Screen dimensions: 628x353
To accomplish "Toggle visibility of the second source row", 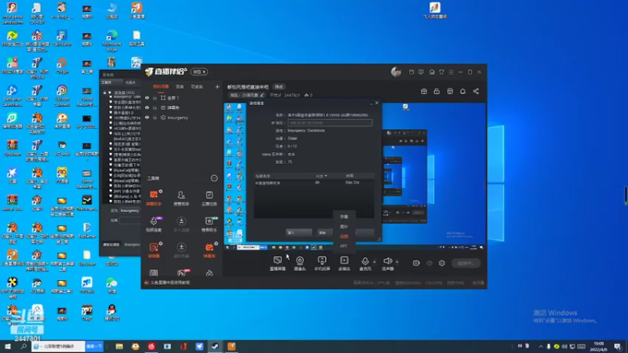I will tap(147, 107).
